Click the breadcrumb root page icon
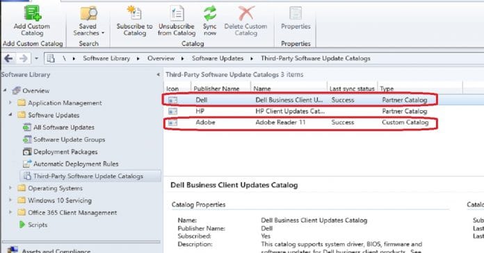484x253 pixels. coord(51,58)
